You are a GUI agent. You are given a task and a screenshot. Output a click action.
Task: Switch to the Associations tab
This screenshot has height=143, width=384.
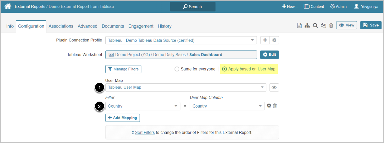coord(61,26)
